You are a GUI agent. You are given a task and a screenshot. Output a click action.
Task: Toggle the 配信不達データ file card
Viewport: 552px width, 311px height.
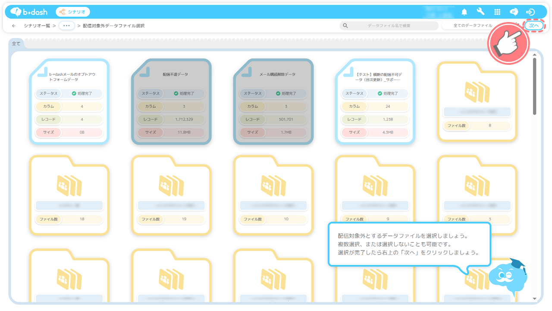pos(171,101)
